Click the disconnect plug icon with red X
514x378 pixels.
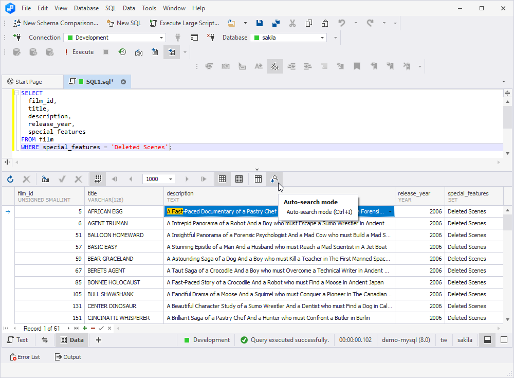tap(211, 38)
